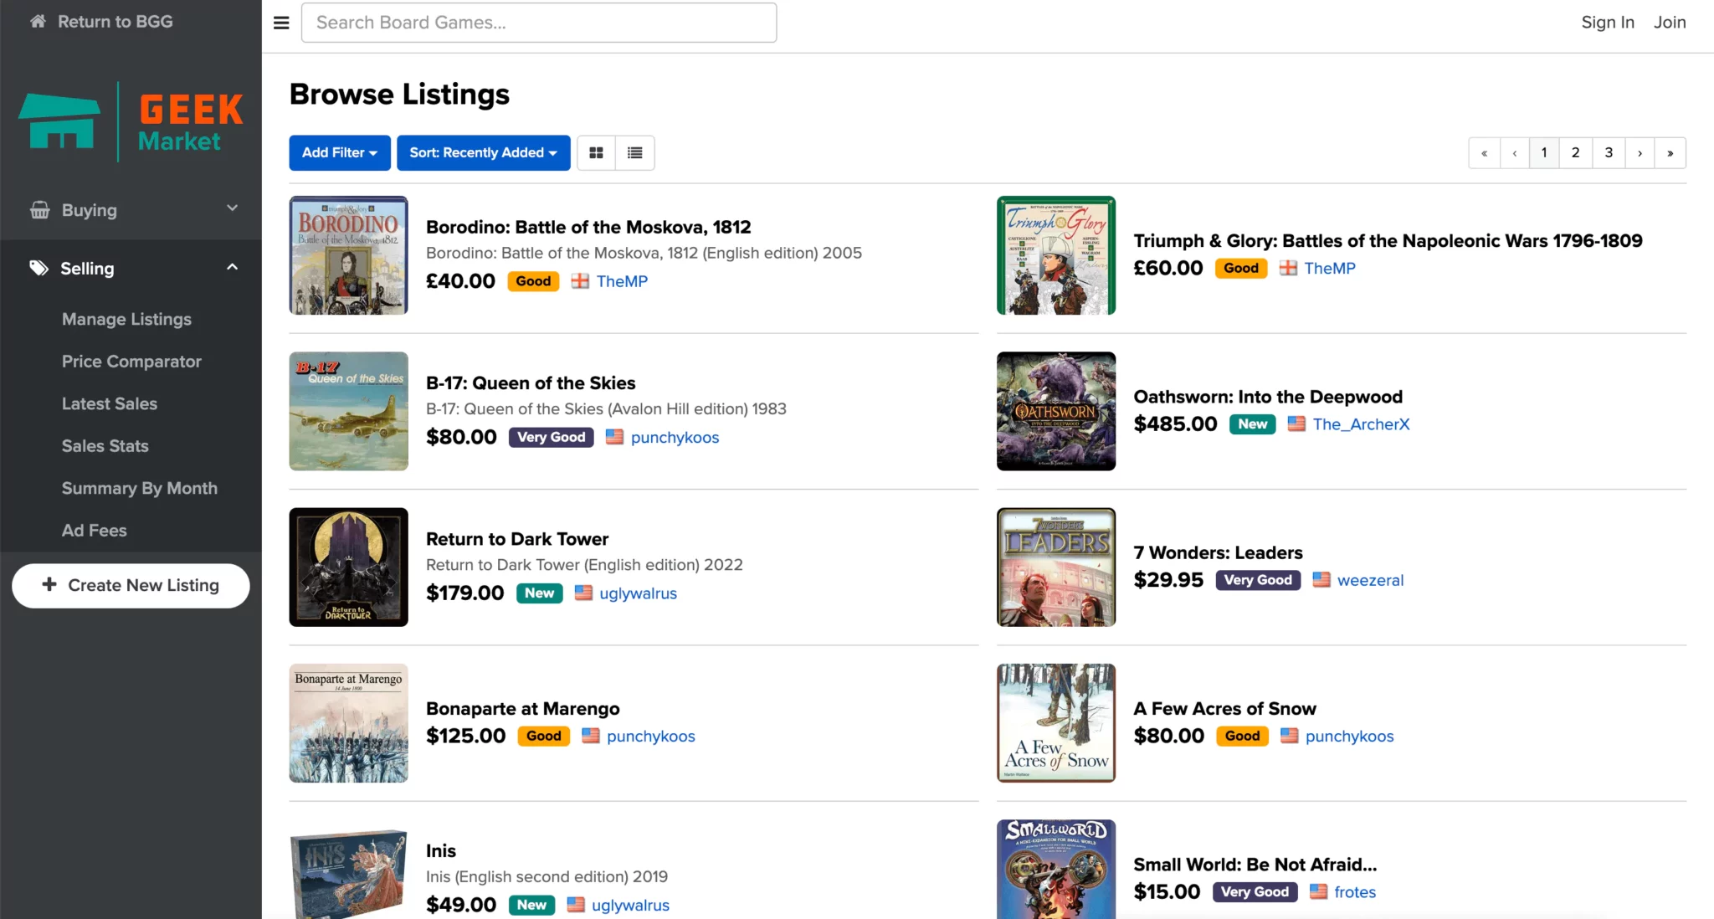Switch to list view layout
1714x919 pixels.
635,152
